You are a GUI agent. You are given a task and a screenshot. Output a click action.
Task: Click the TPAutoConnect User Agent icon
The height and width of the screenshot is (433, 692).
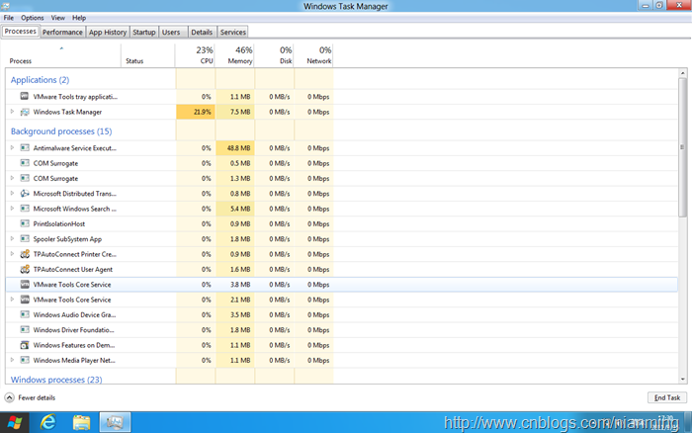point(25,269)
